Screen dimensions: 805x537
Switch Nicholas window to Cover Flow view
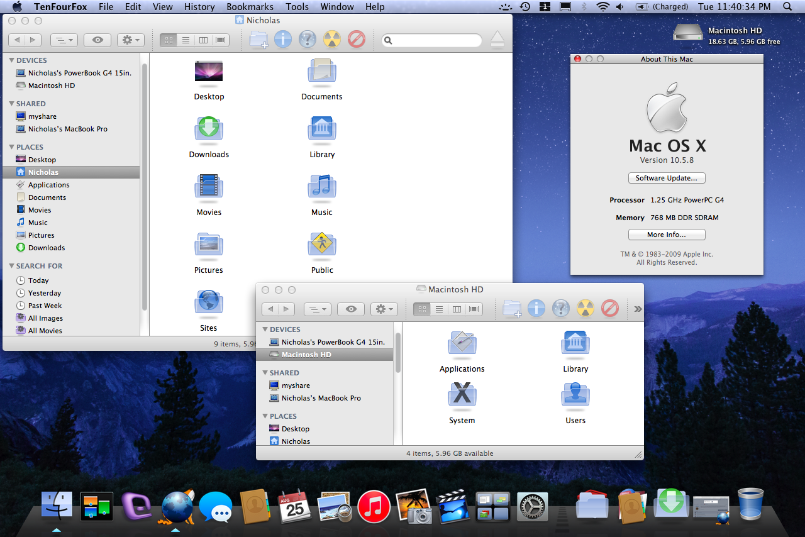[221, 40]
